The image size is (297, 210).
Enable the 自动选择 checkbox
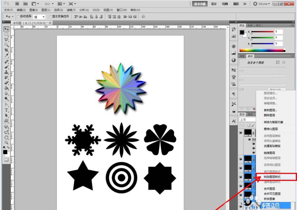[x=18, y=17]
